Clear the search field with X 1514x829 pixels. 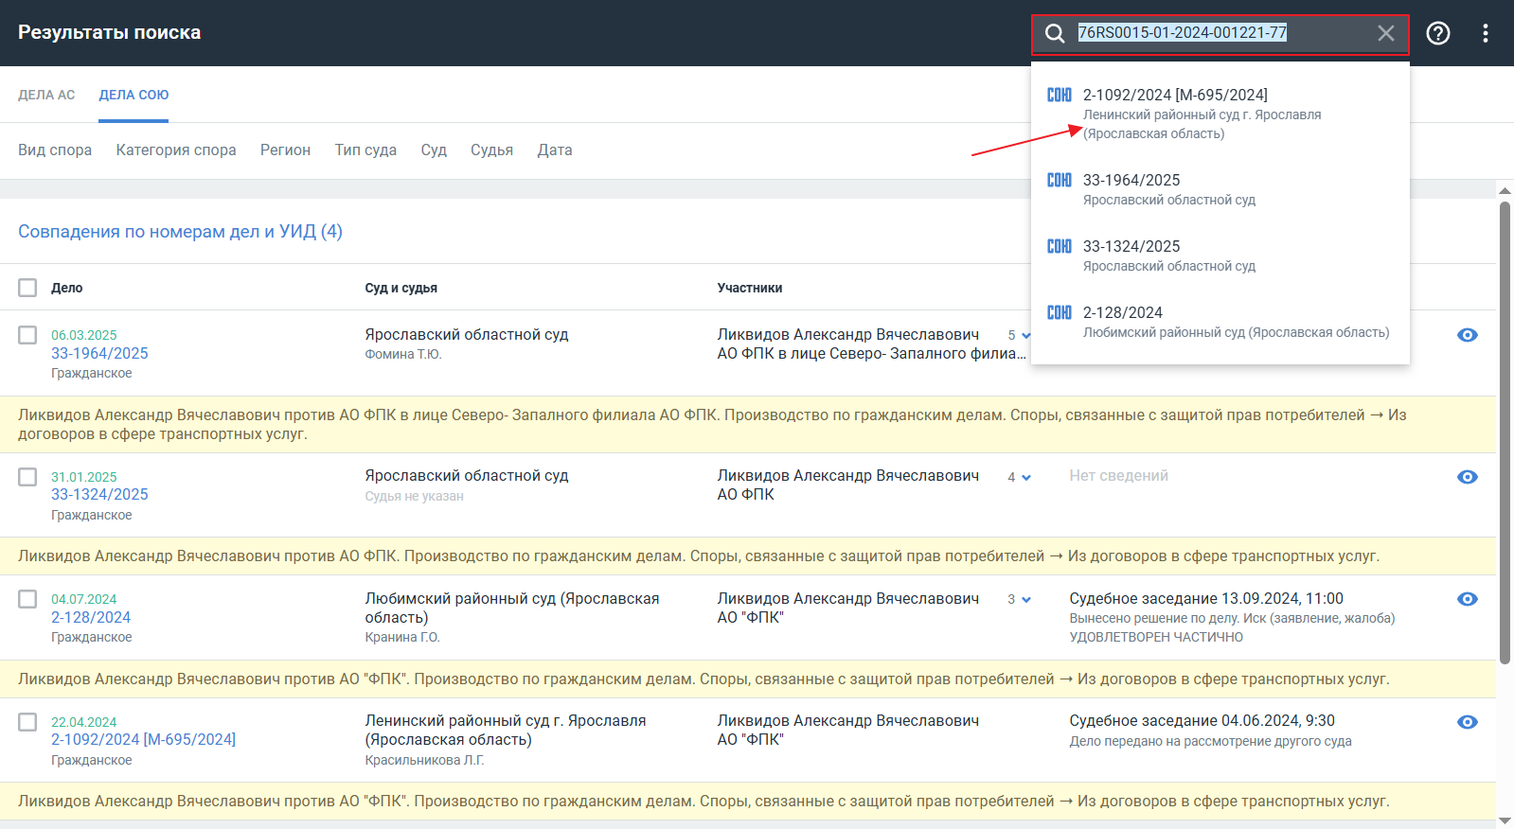tap(1385, 34)
